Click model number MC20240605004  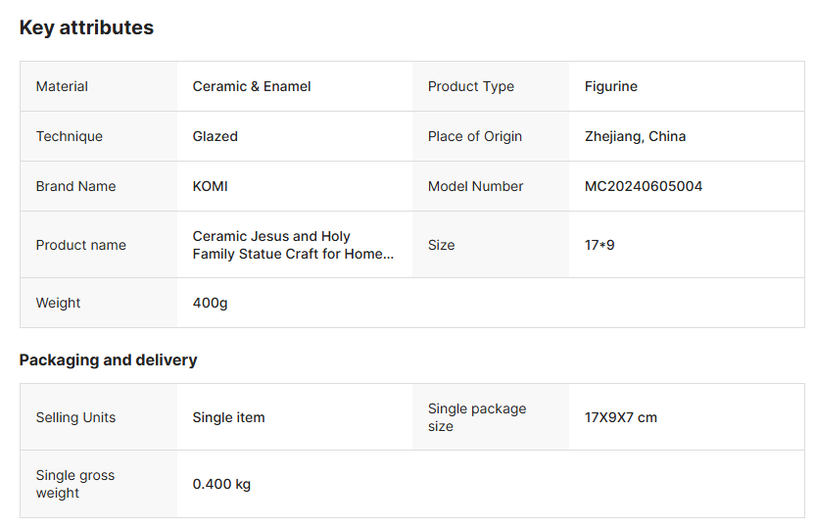643,186
